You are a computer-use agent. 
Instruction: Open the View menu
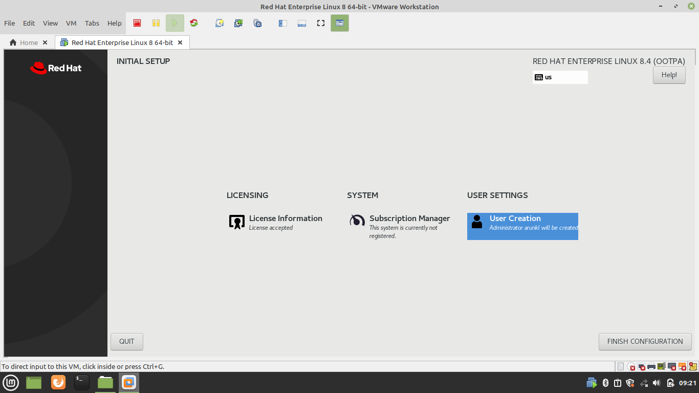pos(51,23)
